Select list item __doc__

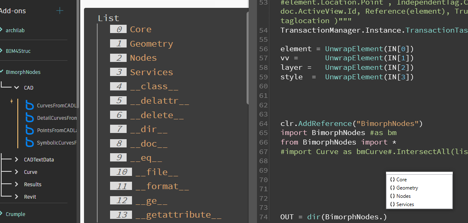[x=149, y=144]
